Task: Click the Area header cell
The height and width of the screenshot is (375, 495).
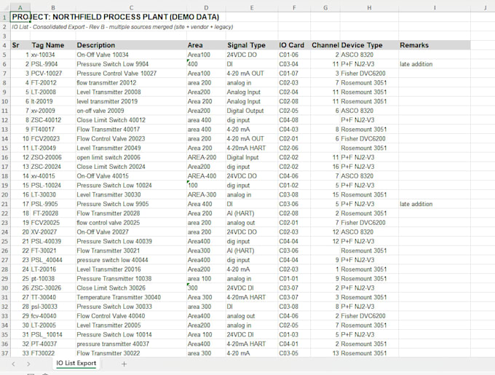Action: tap(206, 45)
